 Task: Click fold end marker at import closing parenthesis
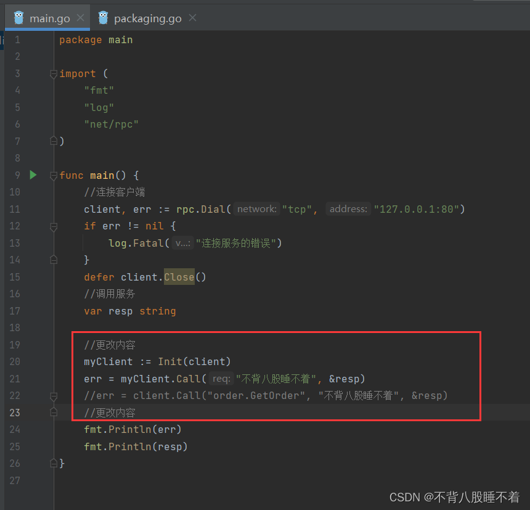(x=54, y=141)
